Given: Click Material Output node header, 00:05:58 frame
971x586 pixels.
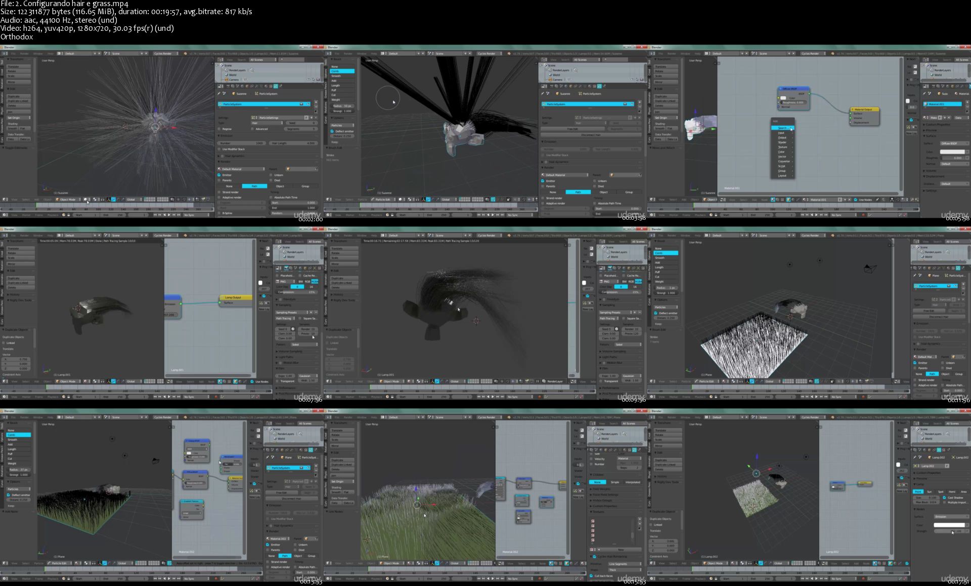Looking at the screenshot, I should [865, 109].
